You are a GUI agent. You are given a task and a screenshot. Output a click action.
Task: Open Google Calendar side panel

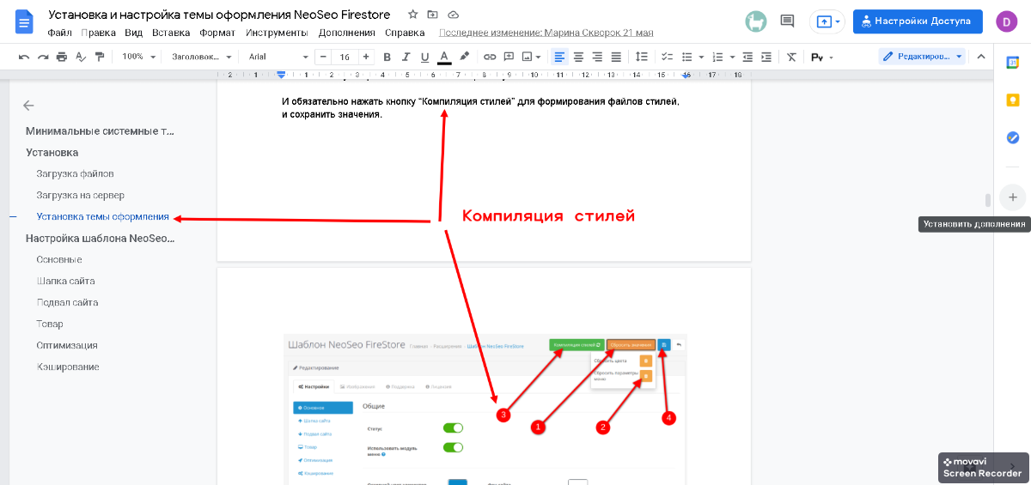tap(1013, 63)
